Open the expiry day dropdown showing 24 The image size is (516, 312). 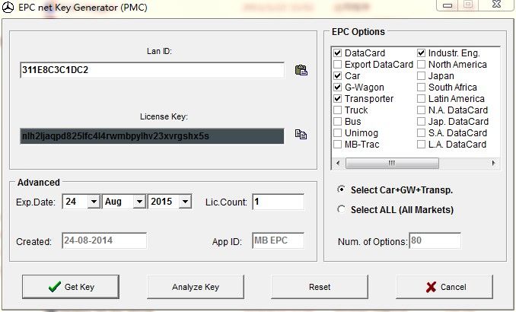(94, 202)
